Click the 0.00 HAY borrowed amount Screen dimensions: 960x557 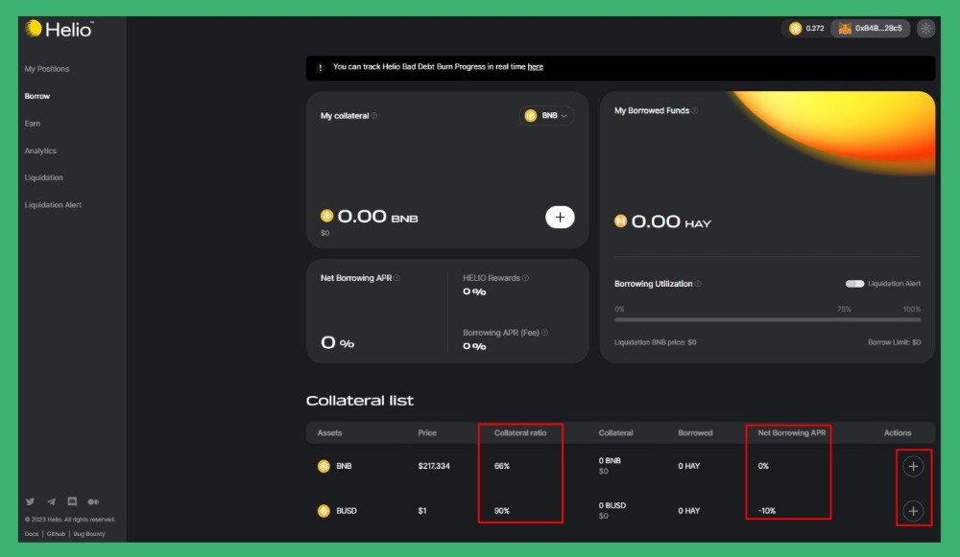click(x=671, y=221)
